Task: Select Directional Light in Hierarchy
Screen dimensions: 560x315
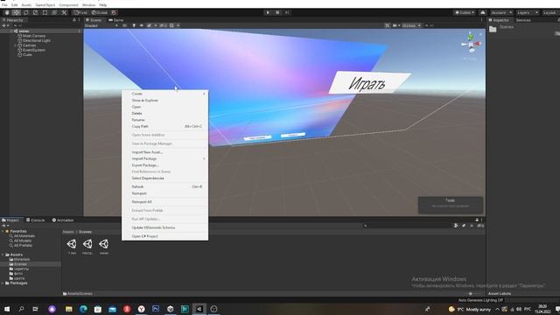Action: click(x=37, y=41)
